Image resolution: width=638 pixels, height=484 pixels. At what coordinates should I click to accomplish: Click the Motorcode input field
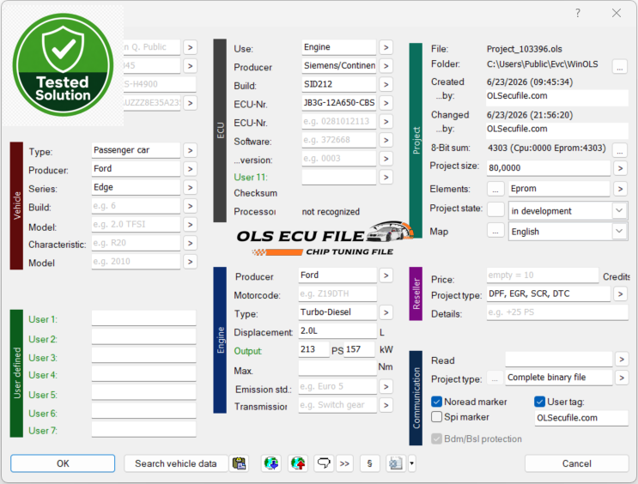(337, 294)
